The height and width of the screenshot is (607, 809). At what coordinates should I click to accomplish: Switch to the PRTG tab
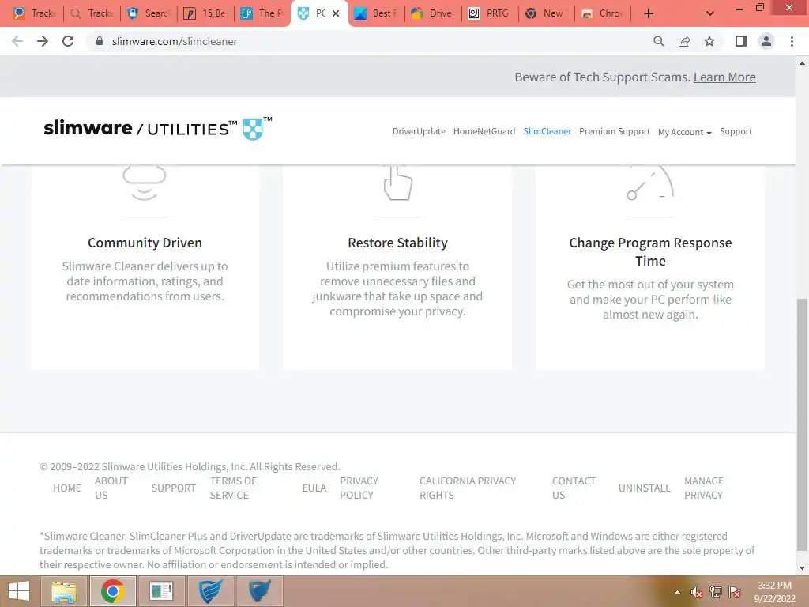pyautogui.click(x=490, y=13)
